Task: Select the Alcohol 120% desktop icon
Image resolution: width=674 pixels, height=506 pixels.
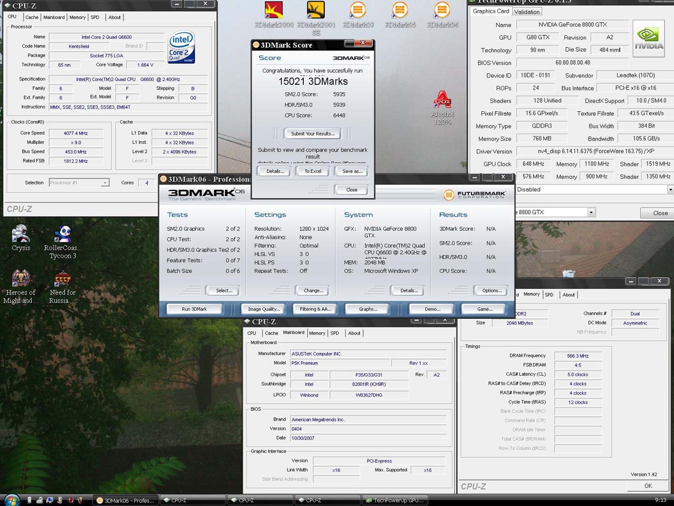Action: pos(442,108)
